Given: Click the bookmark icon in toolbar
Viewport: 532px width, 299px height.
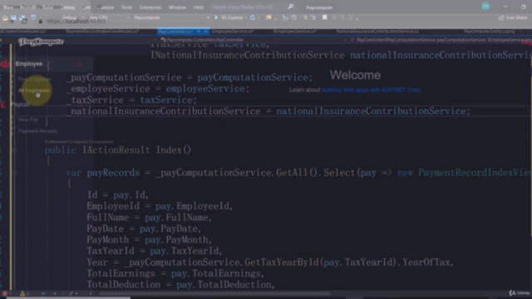Looking at the screenshot, I should click(x=325, y=17).
